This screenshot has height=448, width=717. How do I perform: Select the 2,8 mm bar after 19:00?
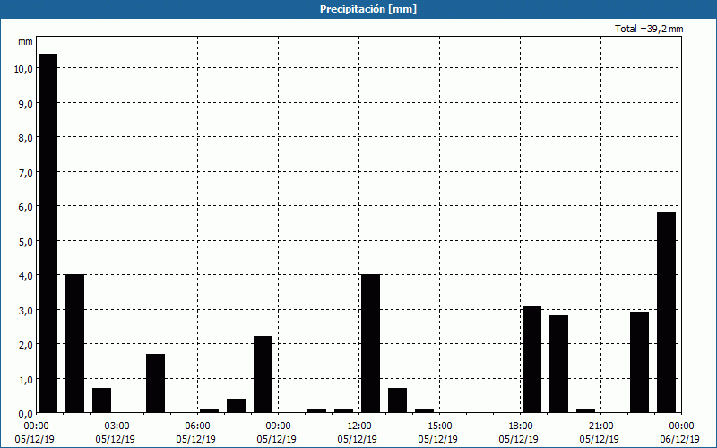pos(558,364)
